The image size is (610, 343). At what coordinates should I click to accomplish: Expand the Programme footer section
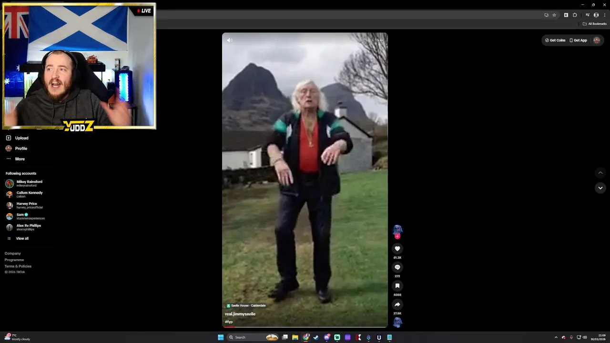(14, 260)
